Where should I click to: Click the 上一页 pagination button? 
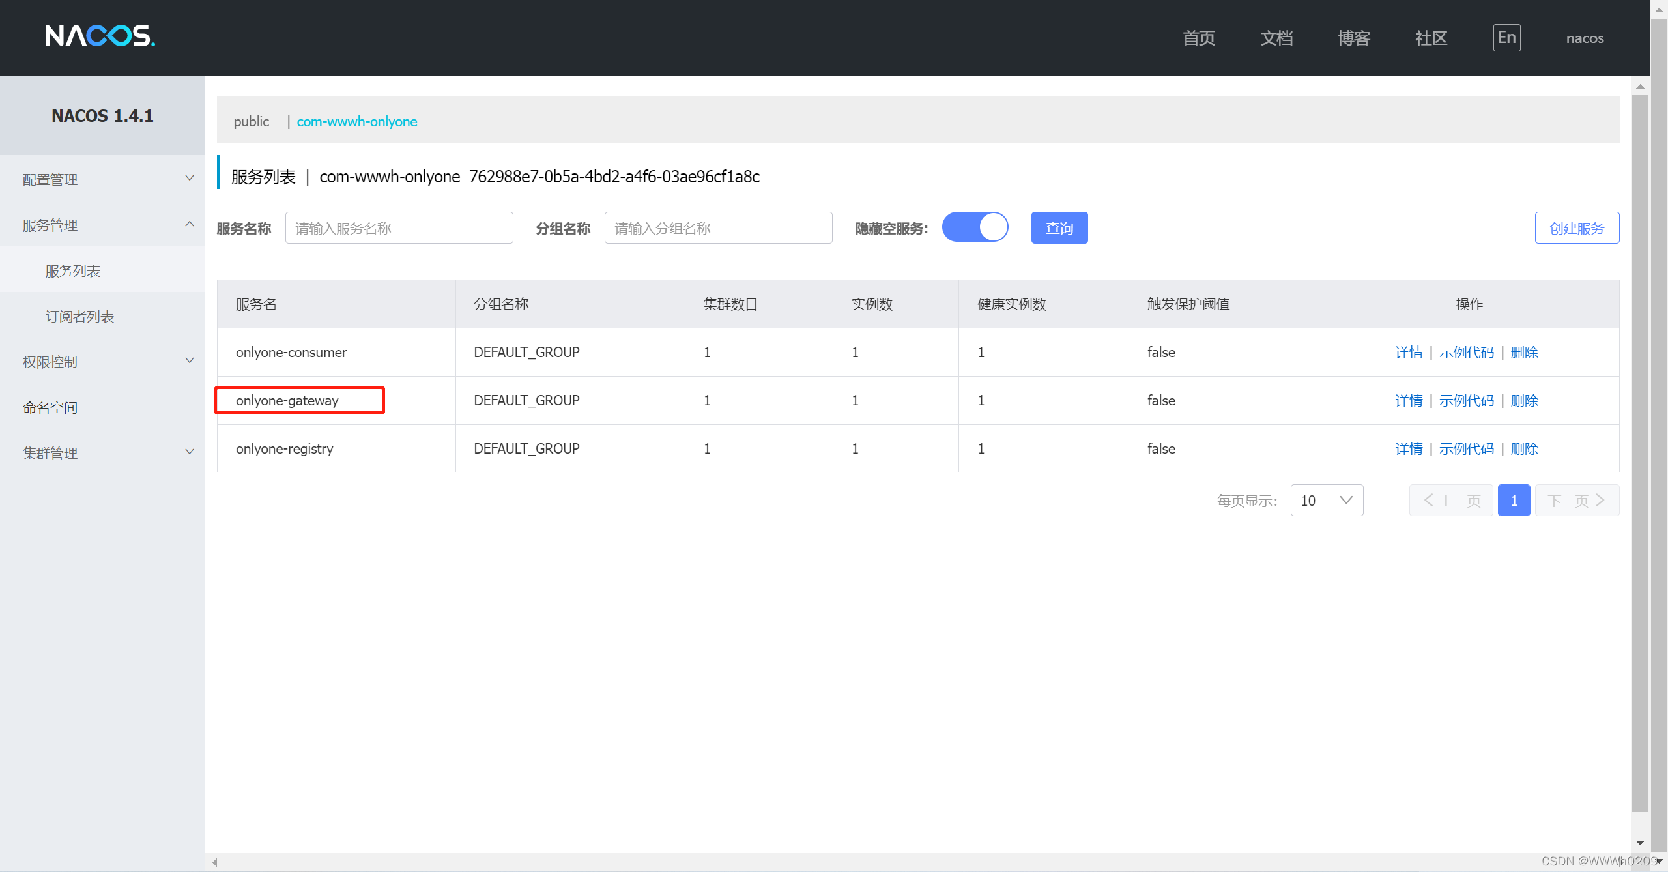point(1451,501)
